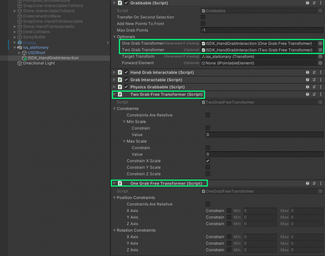Open the Grabbable component's three-dot menu
Viewport: 325px width, 256px height.
320,3
